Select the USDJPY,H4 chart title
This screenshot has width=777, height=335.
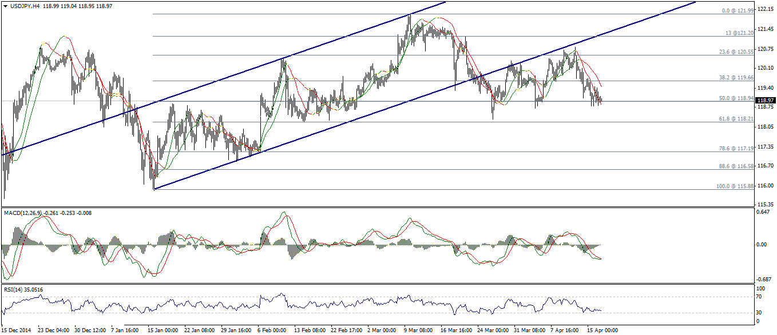pos(24,5)
